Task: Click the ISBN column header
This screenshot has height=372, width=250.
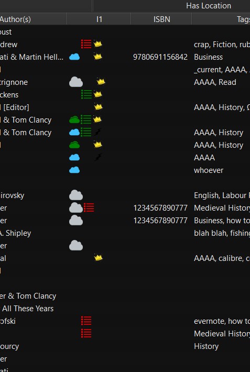Action: (161, 19)
